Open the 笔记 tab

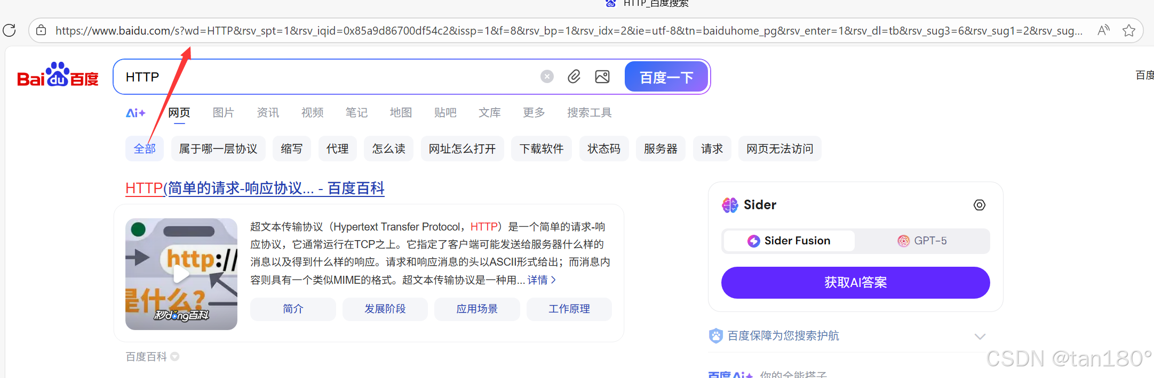[x=356, y=113]
